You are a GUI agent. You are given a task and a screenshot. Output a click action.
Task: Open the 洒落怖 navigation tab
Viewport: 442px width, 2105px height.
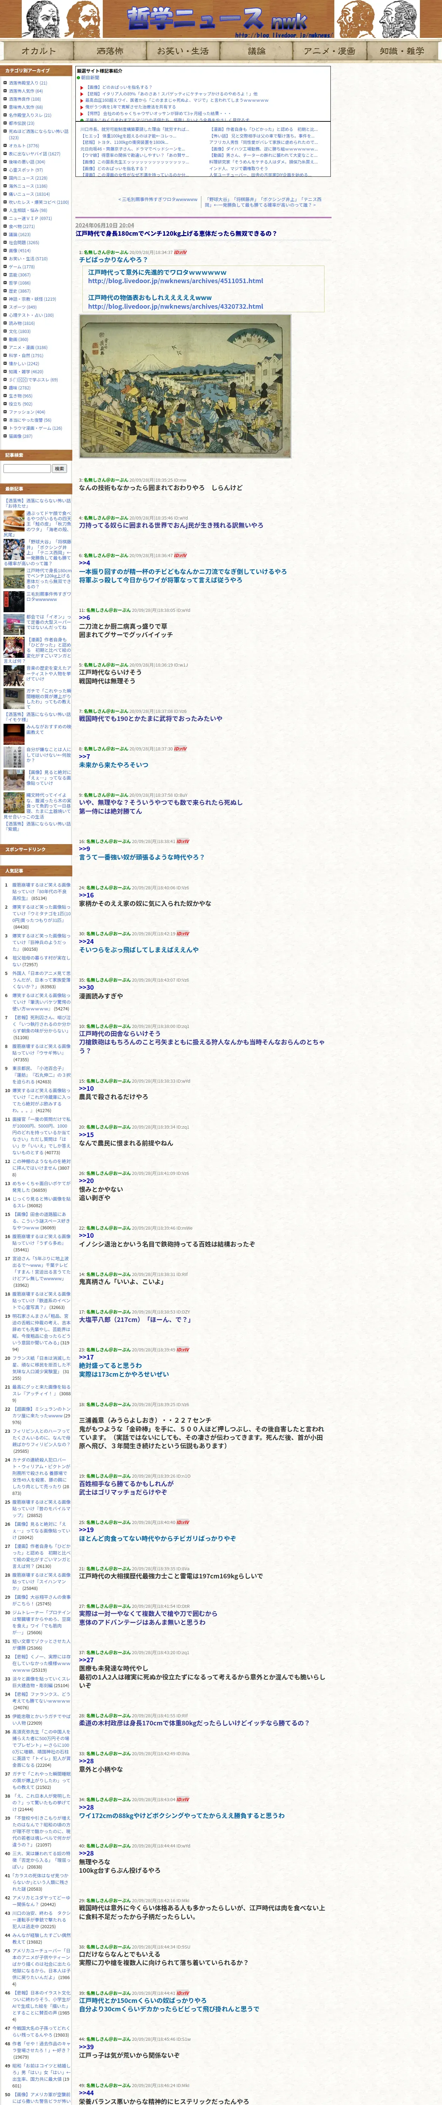[x=109, y=51]
